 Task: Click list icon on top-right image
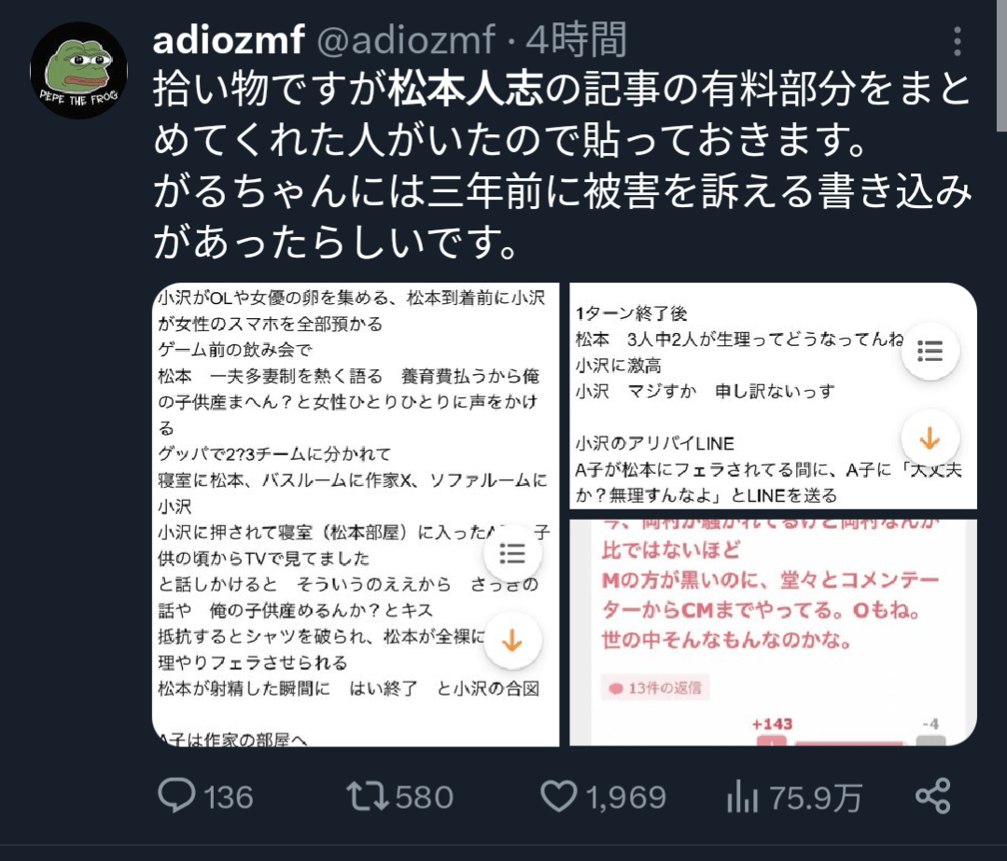[930, 351]
